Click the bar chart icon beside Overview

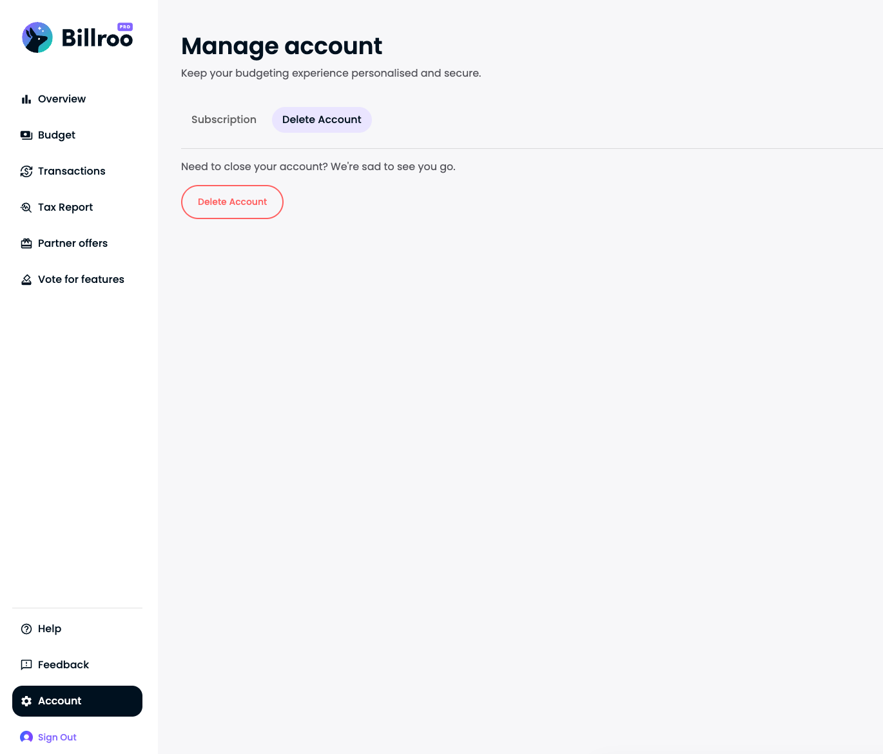pos(26,99)
